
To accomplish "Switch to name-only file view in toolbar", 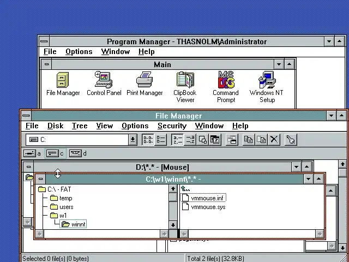I will (148, 140).
